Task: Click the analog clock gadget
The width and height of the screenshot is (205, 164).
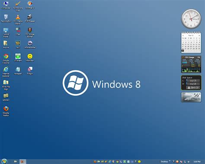Action: pyautogui.click(x=191, y=19)
